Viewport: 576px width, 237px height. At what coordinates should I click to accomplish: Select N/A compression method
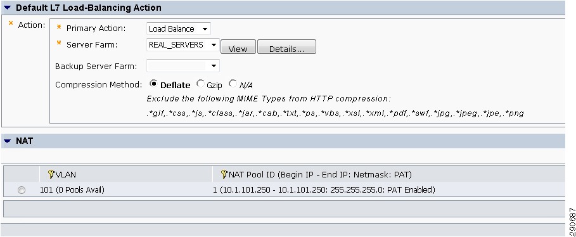tap(233, 84)
